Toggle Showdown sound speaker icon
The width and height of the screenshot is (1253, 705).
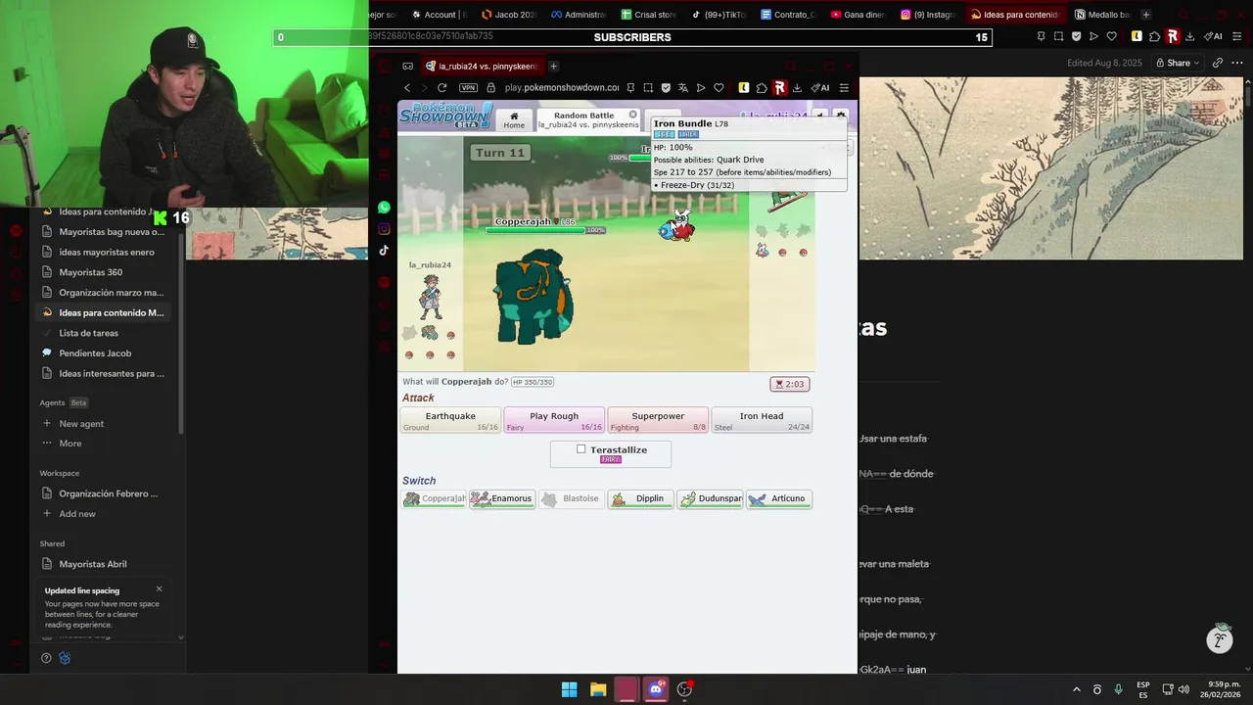coord(819,116)
